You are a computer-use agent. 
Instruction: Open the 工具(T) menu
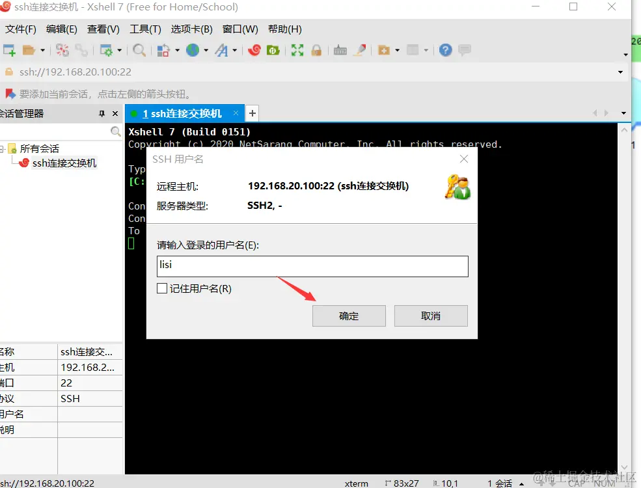pos(146,29)
